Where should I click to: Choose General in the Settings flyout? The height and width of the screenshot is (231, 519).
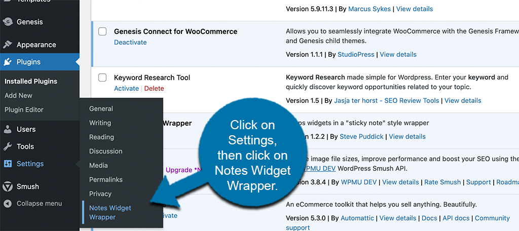click(x=101, y=108)
